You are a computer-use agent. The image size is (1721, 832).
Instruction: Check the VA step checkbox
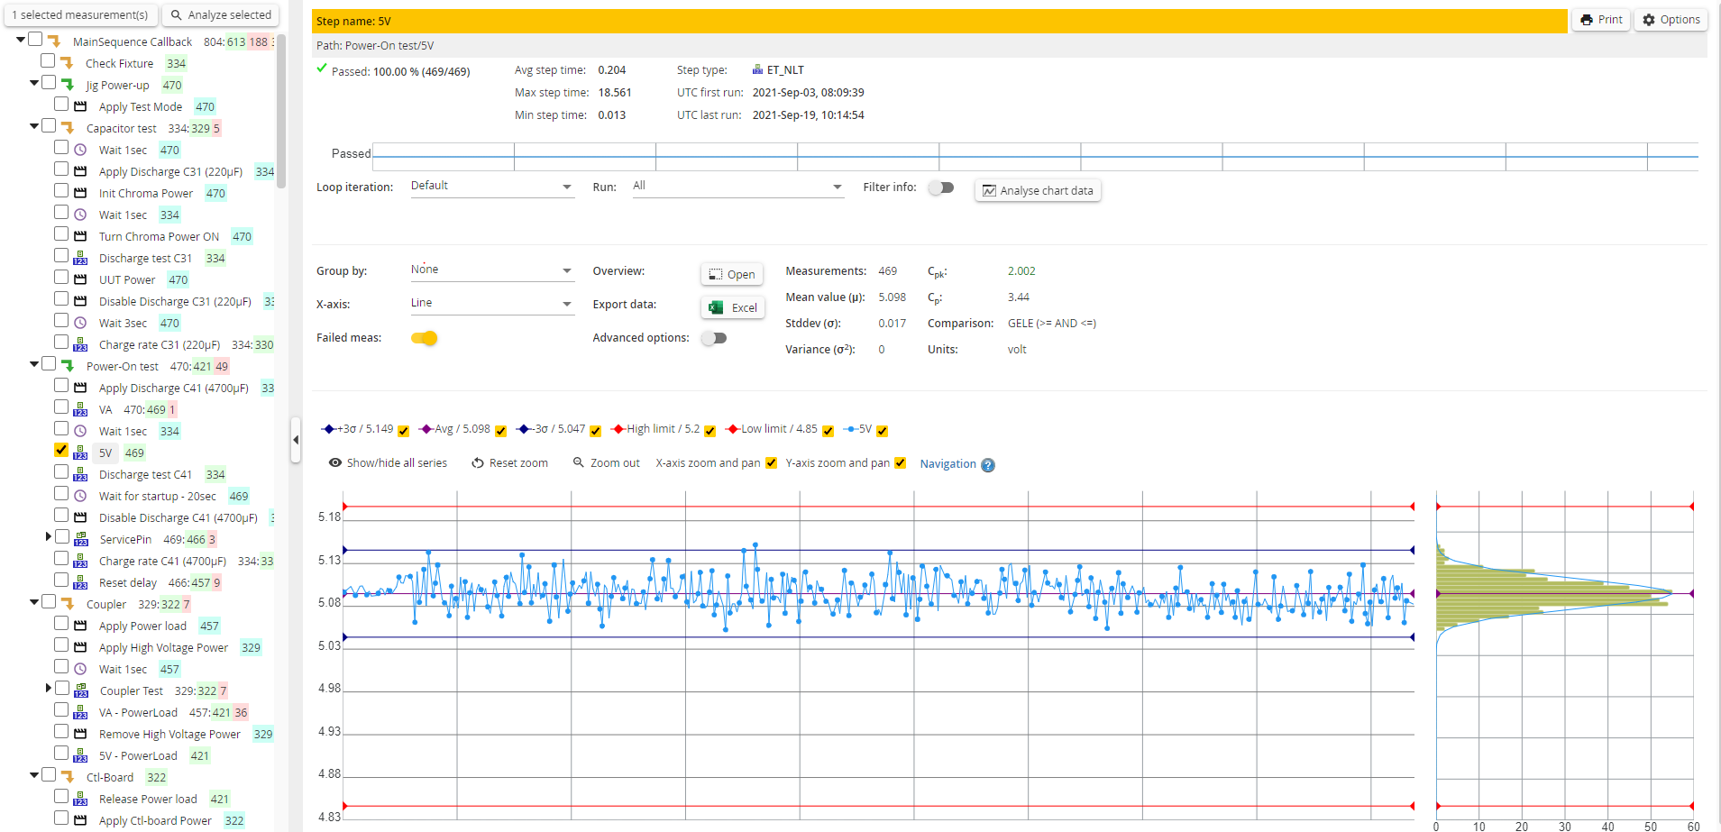pos(61,407)
